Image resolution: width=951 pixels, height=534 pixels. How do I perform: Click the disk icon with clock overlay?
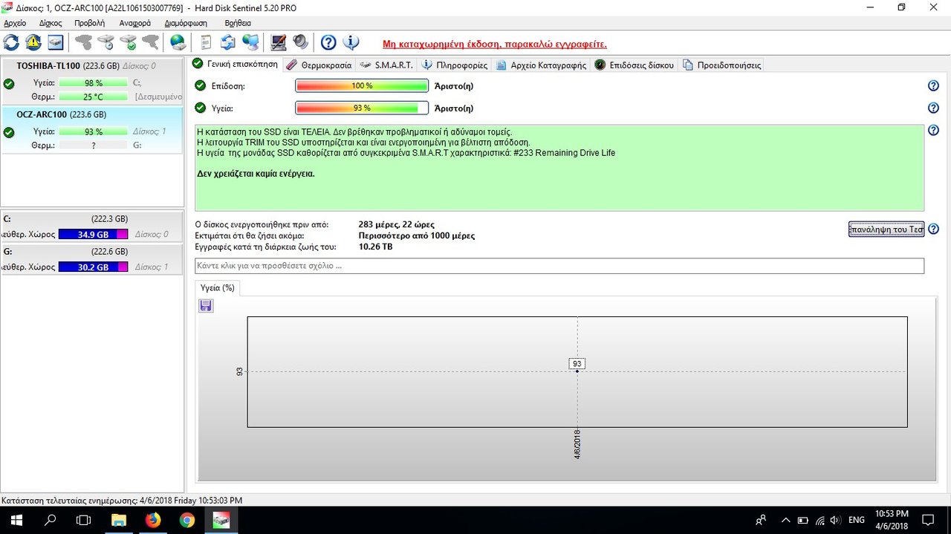(106, 42)
